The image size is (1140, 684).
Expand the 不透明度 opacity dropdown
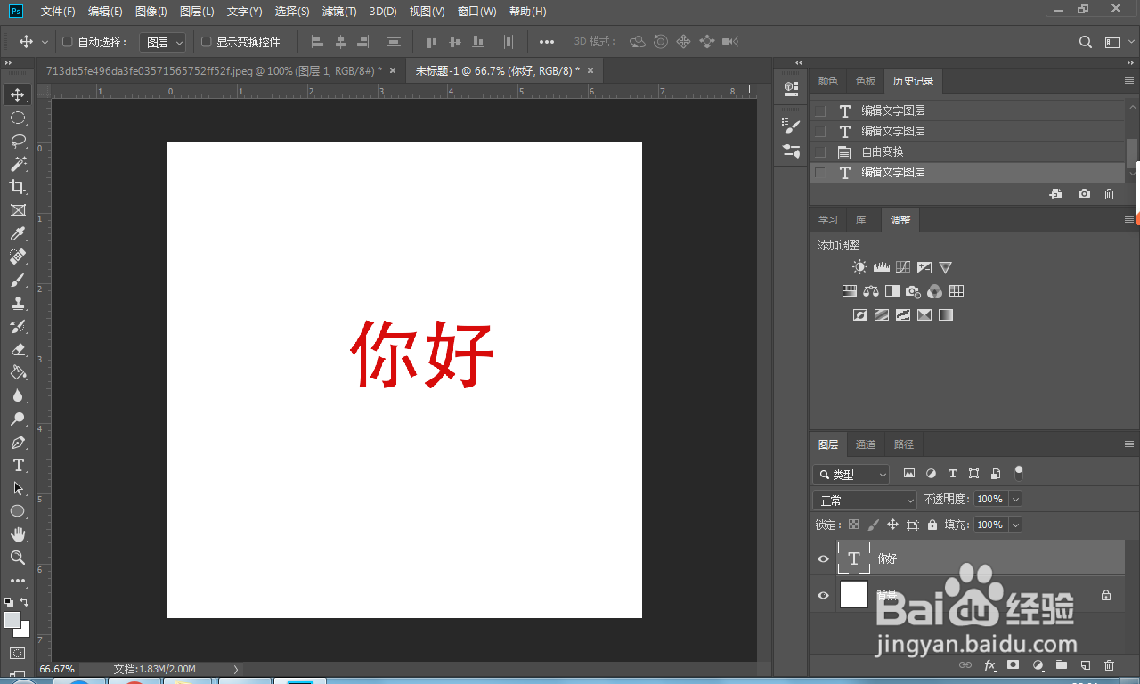pos(1015,499)
